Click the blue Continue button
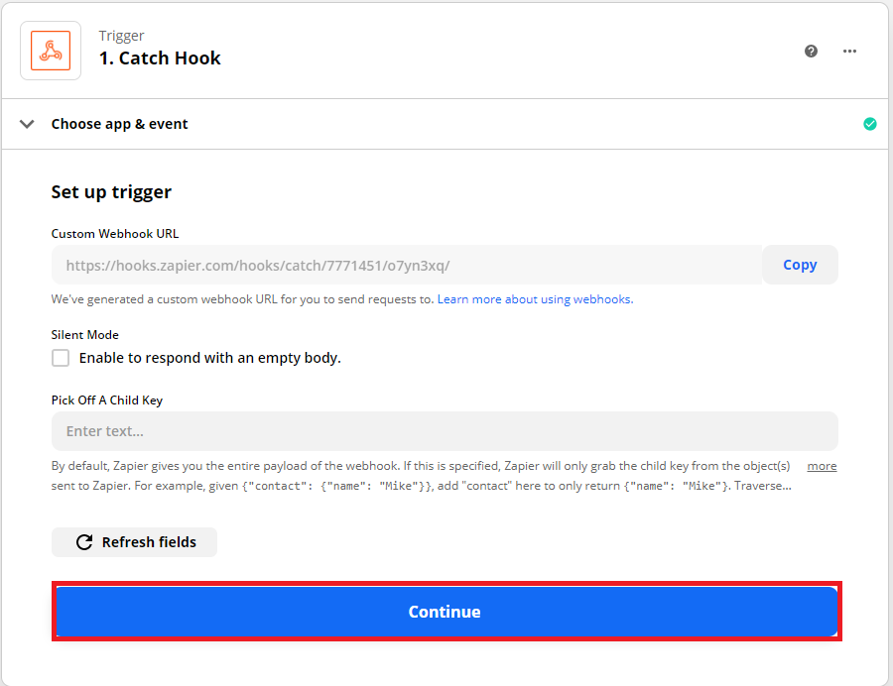Image resolution: width=893 pixels, height=686 pixels. [446, 612]
